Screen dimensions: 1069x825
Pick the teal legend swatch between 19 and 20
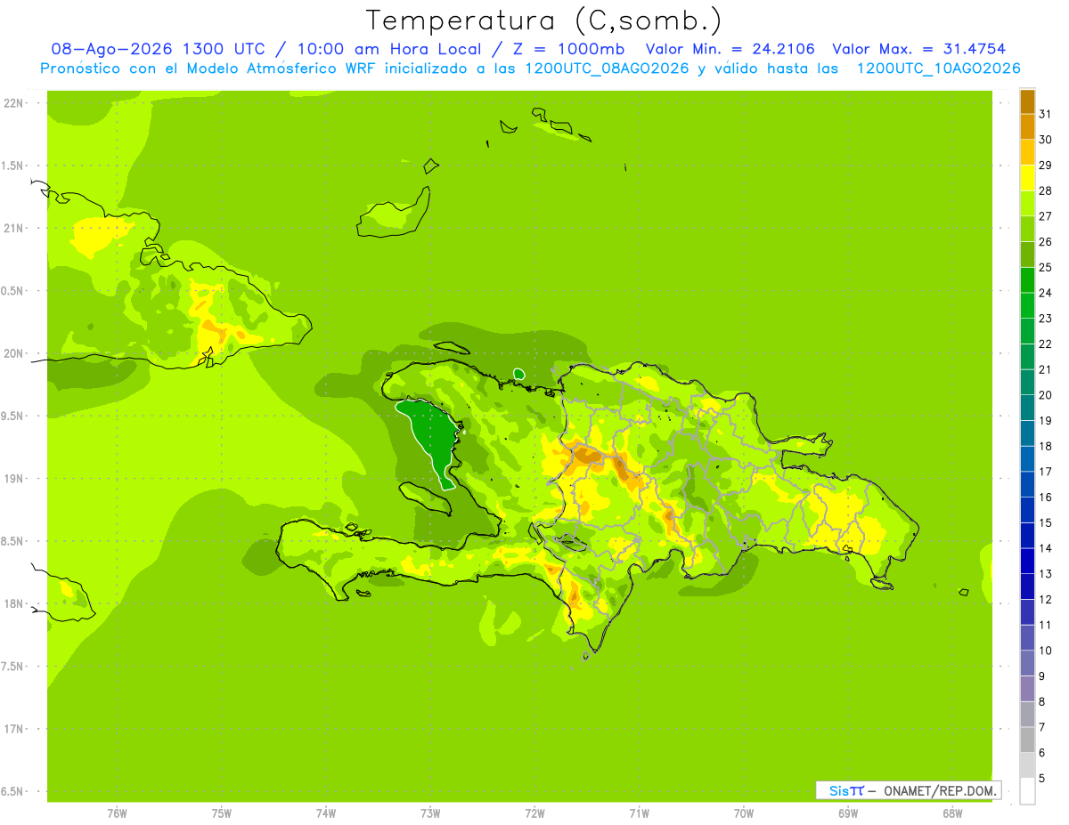pos(1027,408)
